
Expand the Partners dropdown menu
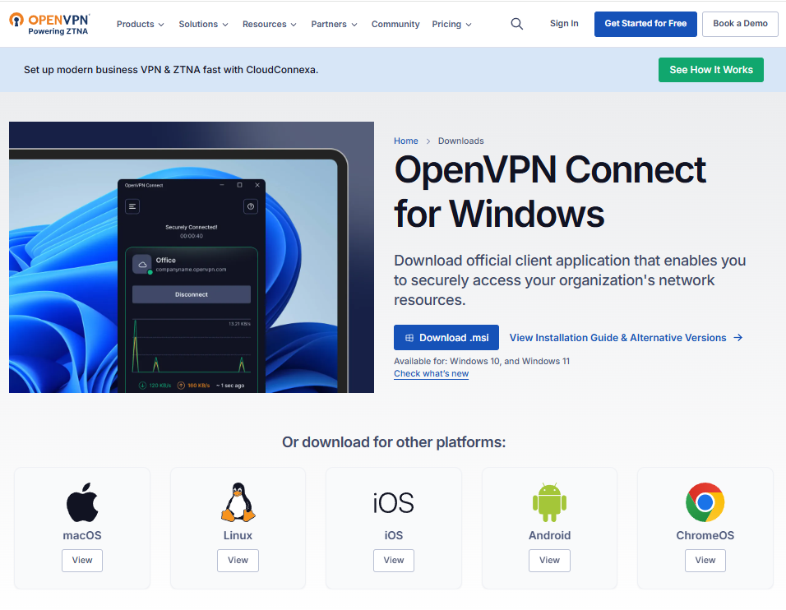pyautogui.click(x=334, y=24)
